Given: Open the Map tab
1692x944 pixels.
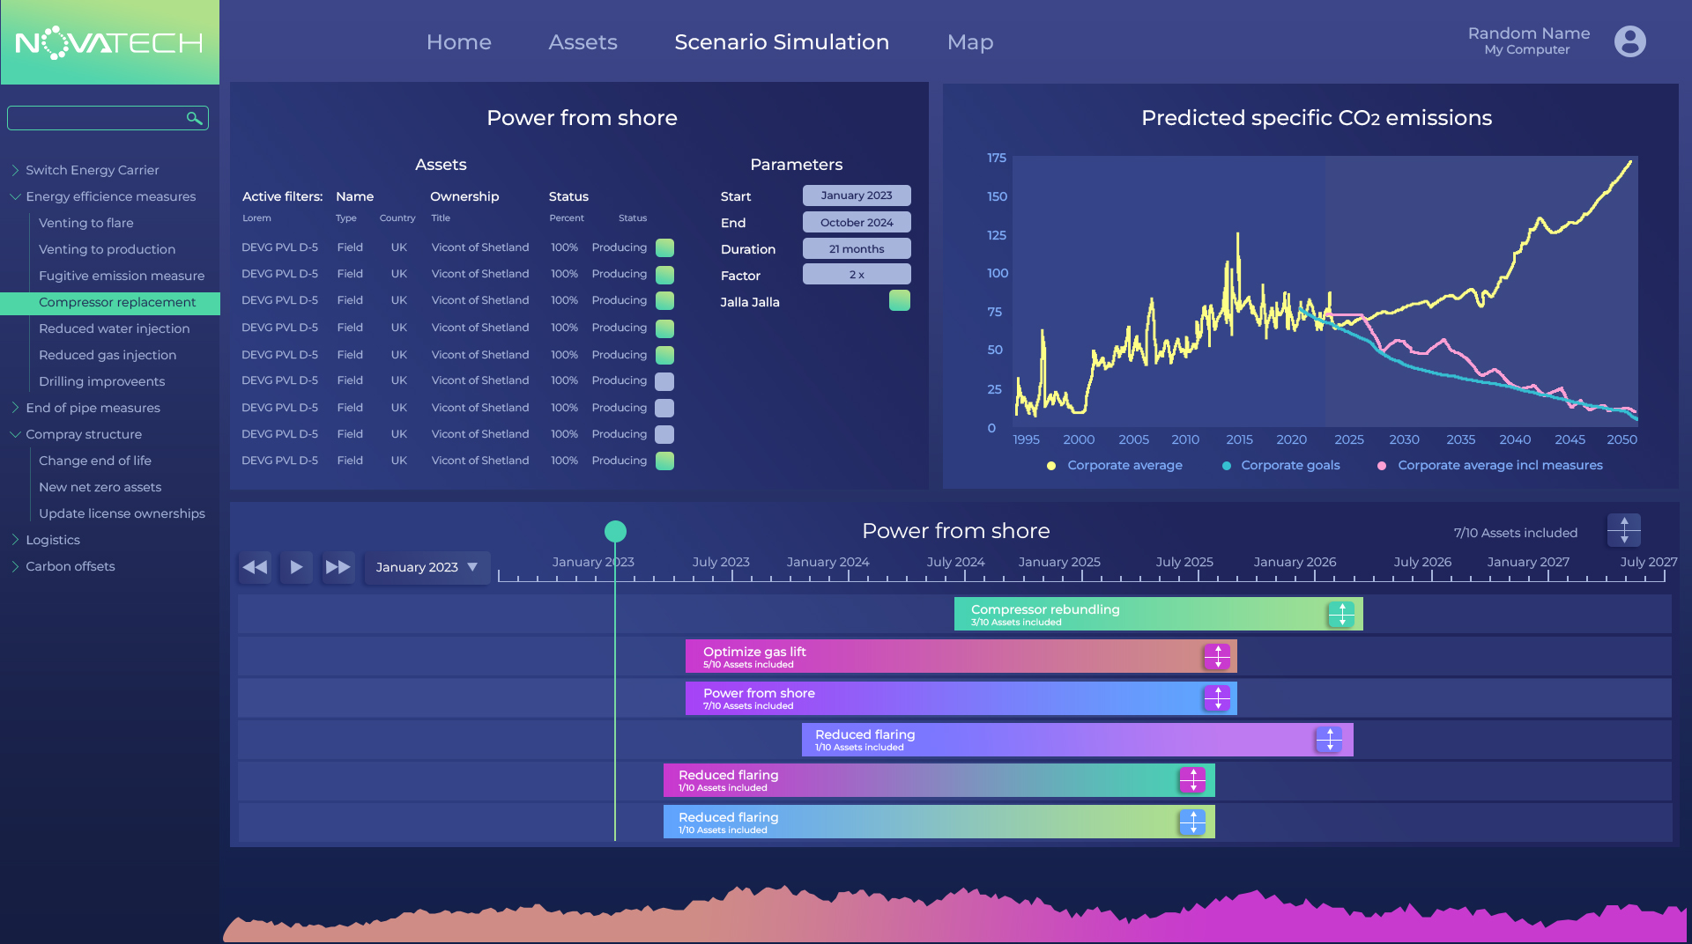Looking at the screenshot, I should [969, 42].
